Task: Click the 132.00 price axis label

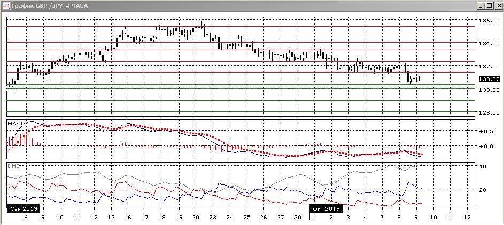Action: click(x=489, y=67)
